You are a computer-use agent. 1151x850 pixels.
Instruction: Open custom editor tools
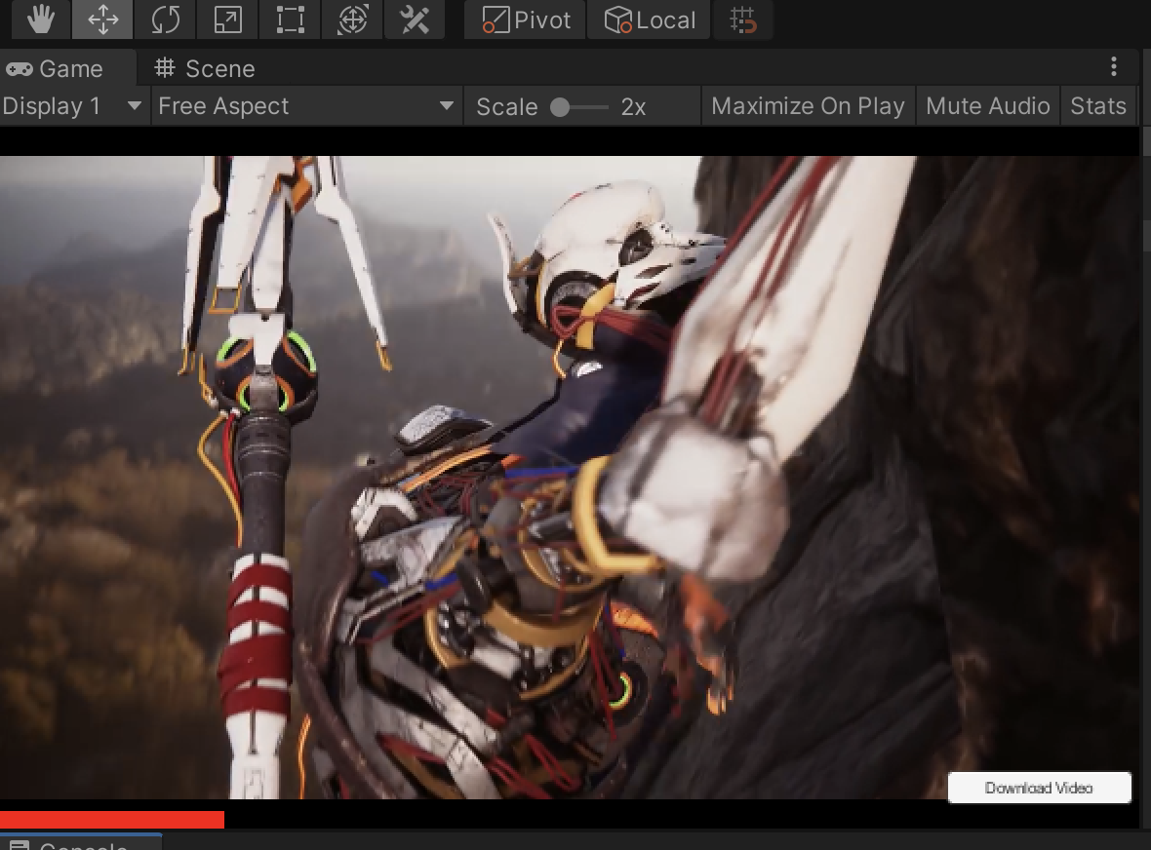click(x=415, y=19)
